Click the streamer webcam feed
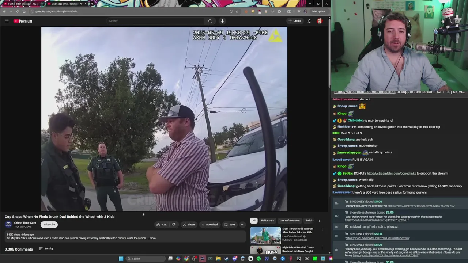Image resolution: width=468 pixels, height=263 pixels. pyautogui.click(x=400, y=45)
